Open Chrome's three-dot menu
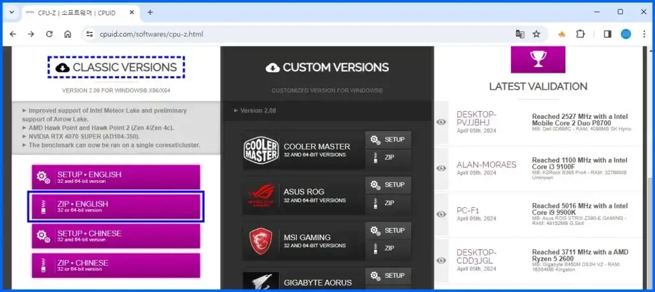The height and width of the screenshot is (292, 655). (643, 35)
